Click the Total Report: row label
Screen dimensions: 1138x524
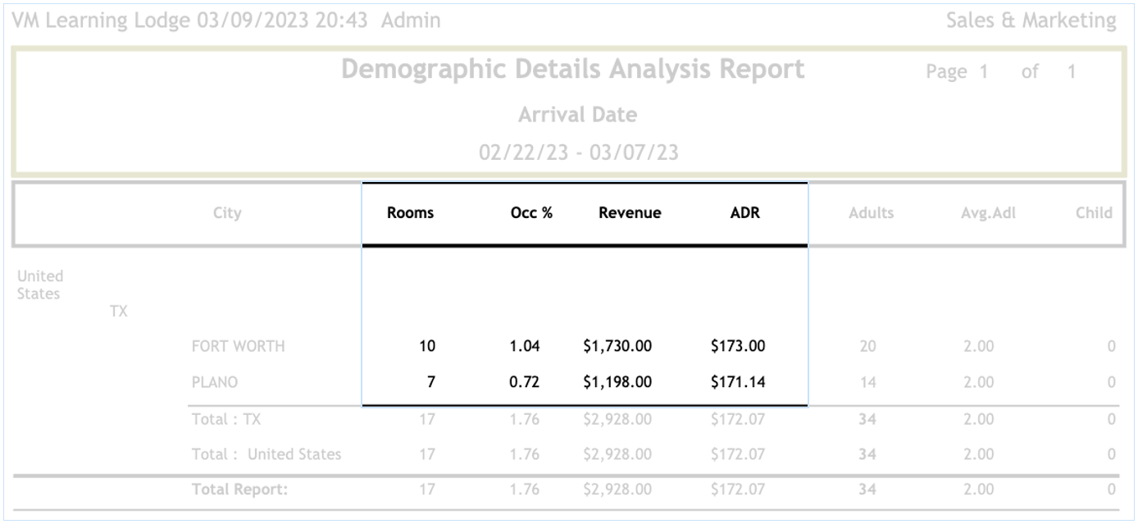[x=239, y=490]
